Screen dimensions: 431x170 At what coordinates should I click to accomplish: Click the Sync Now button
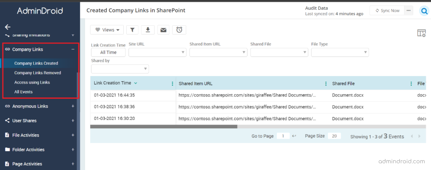[387, 11]
